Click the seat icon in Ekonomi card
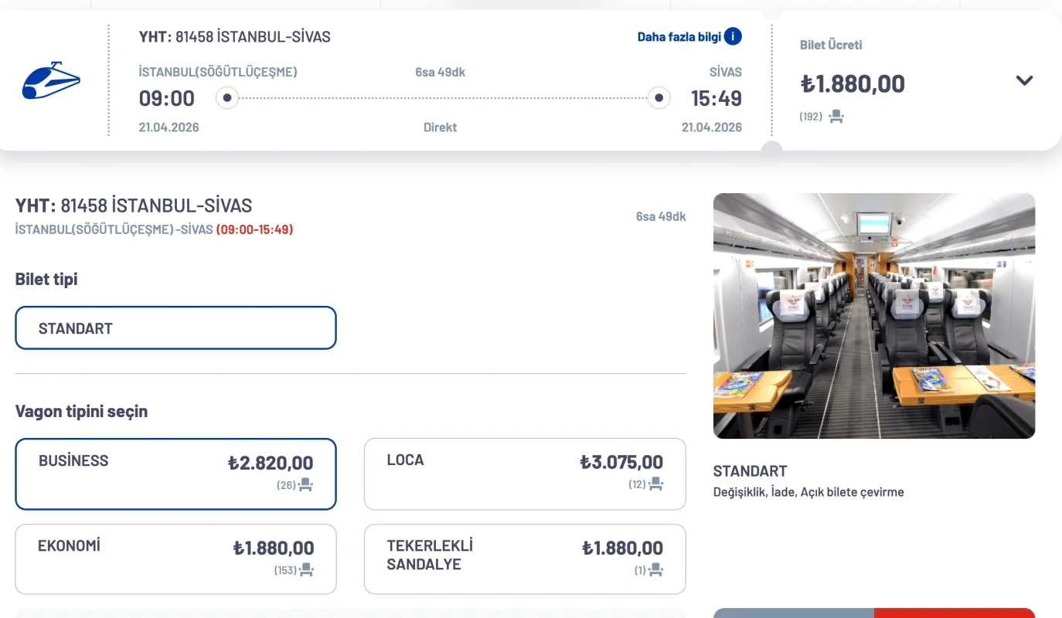This screenshot has width=1062, height=618. (306, 570)
